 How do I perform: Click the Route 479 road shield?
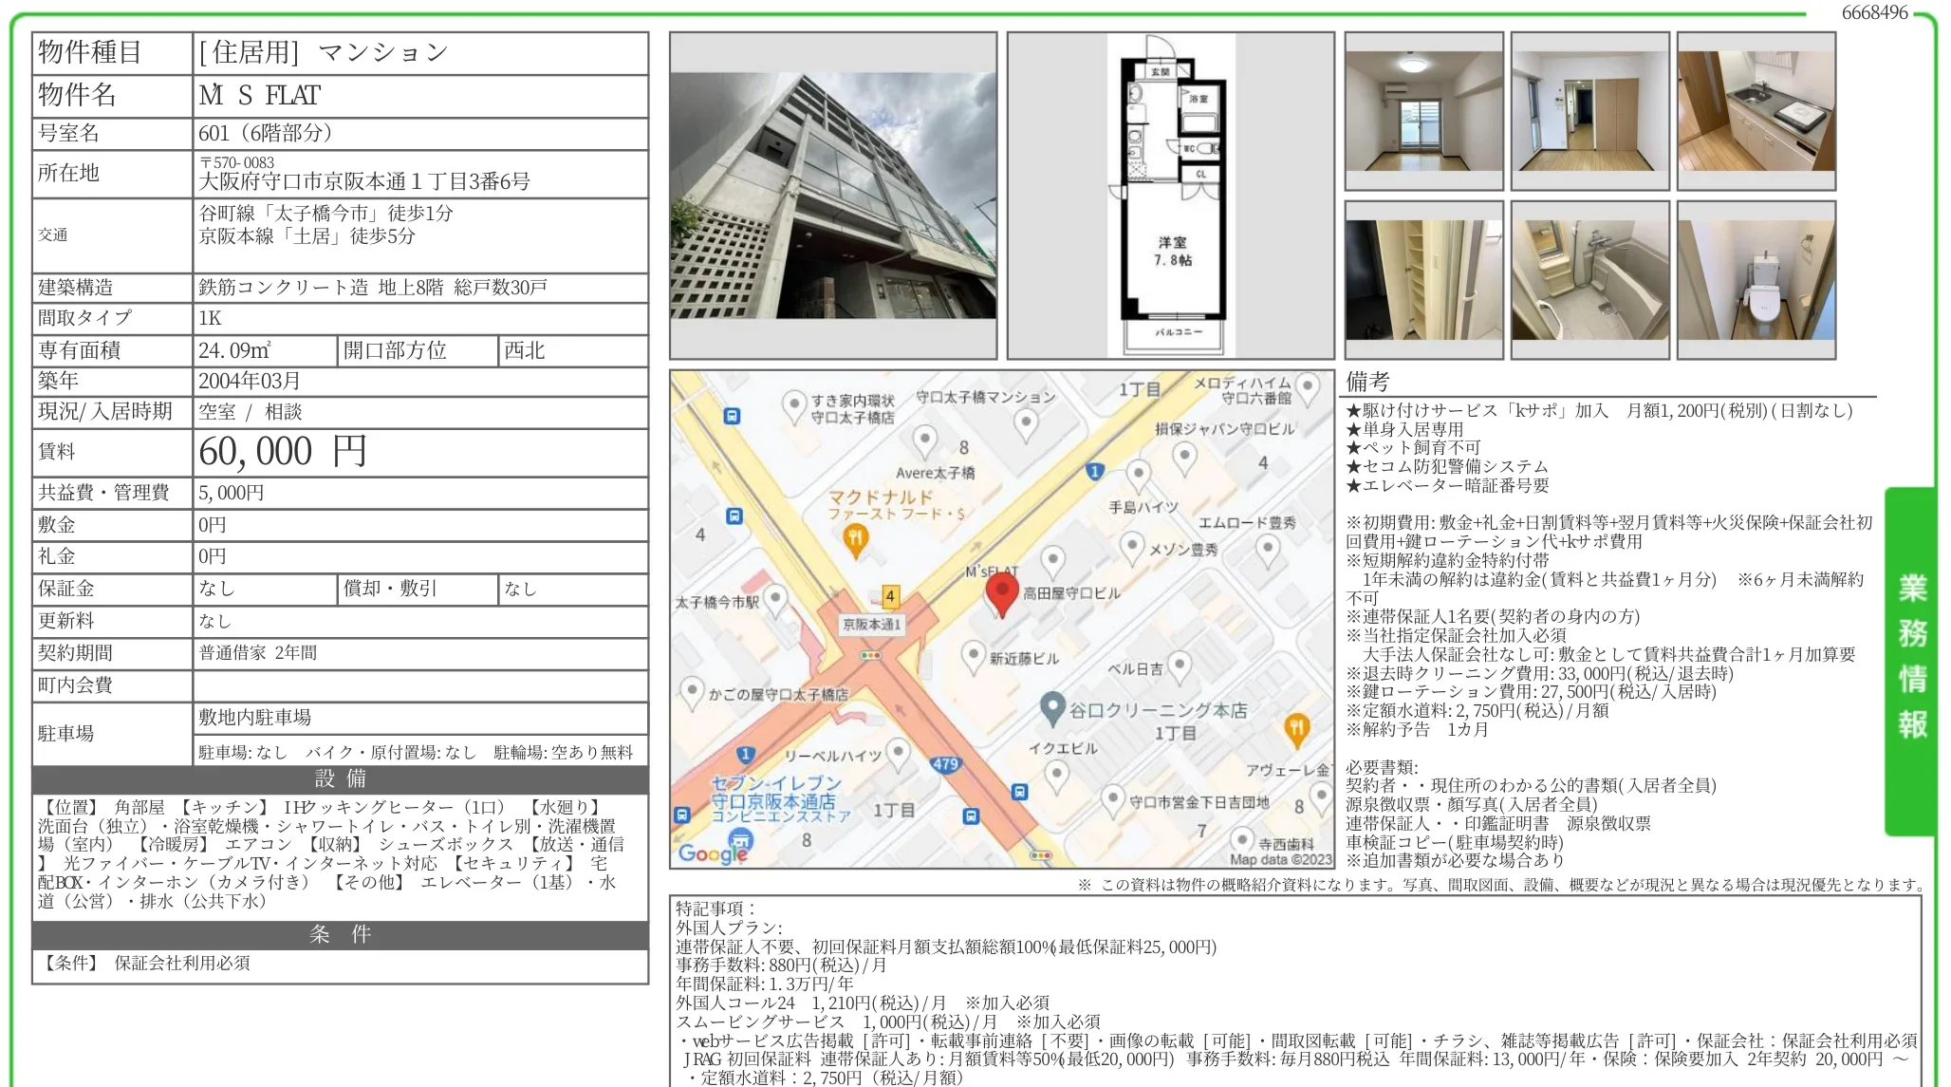tap(946, 763)
